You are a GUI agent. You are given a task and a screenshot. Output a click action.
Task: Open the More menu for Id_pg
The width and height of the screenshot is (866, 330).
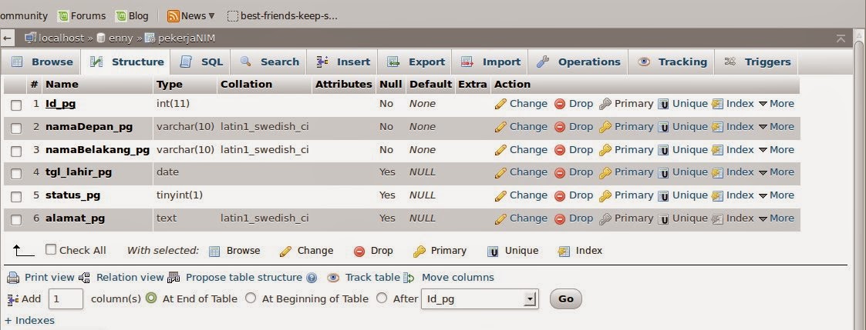pyautogui.click(x=776, y=104)
